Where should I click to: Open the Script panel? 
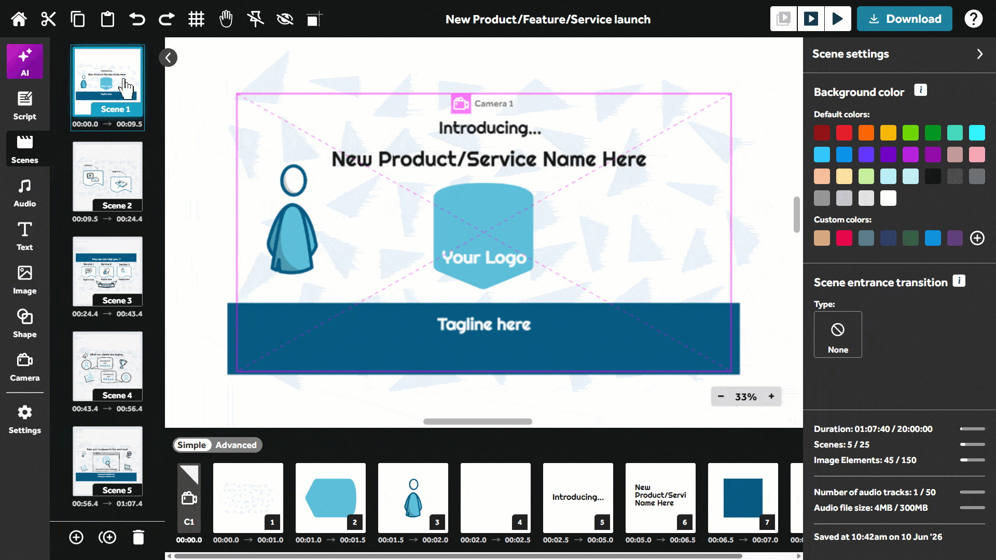tap(25, 106)
